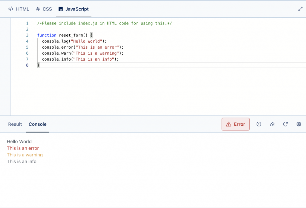306x208 pixels.
Task: Click line number 3 in the gutter
Action: click(x=27, y=35)
